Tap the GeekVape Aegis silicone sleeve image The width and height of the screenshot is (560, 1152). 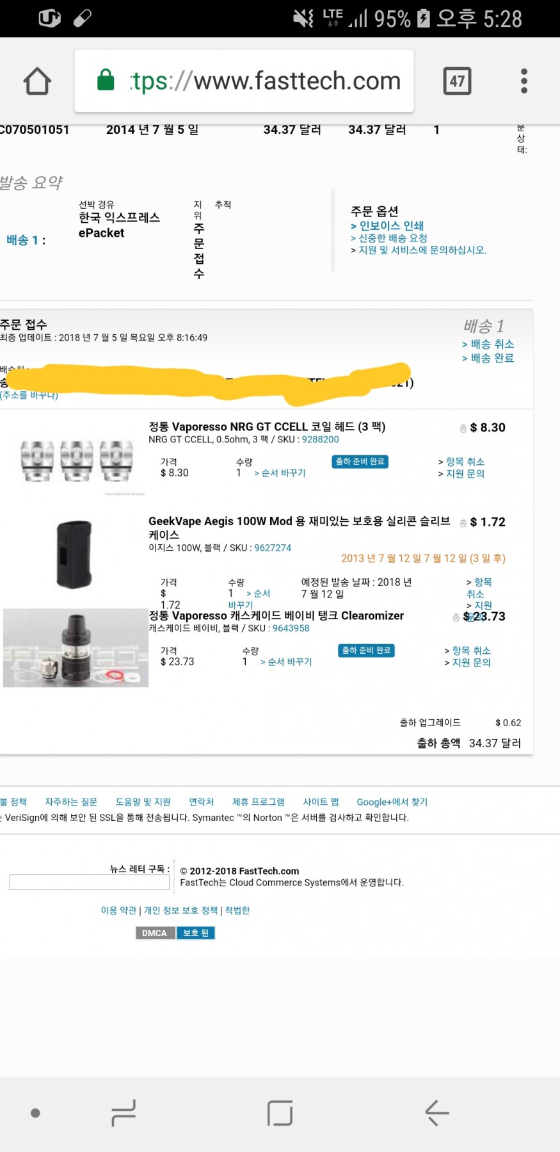coord(74,554)
